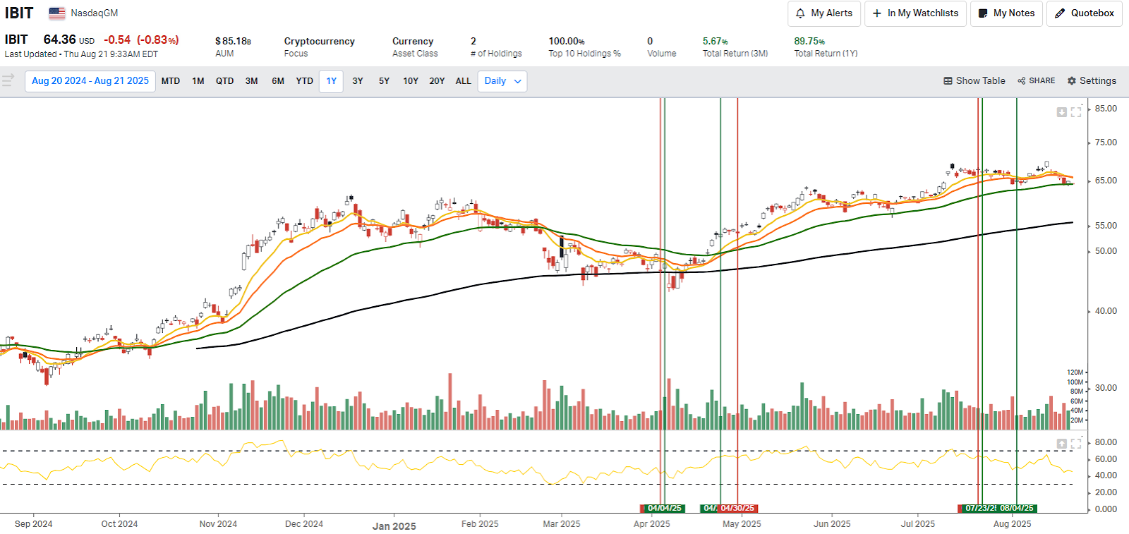1129x534 pixels.
Task: Click the 04/30/25 event marker label
Action: [x=737, y=509]
